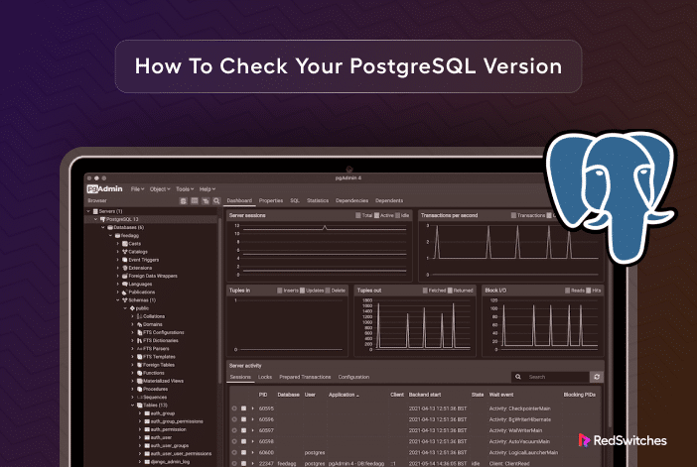This screenshot has width=697, height=467.
Task: Open the Dependencies tab
Action: [x=351, y=200]
